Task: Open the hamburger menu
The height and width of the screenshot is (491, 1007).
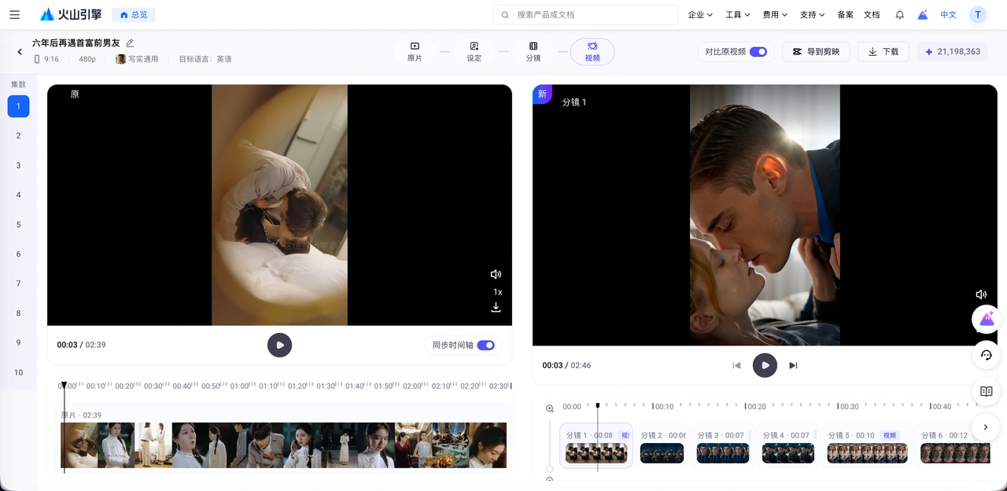Action: pyautogui.click(x=15, y=15)
